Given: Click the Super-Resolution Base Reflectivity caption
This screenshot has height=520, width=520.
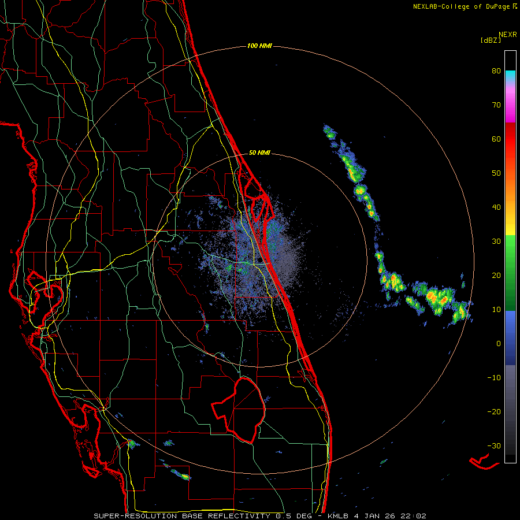Looking at the screenshot, I should [x=182, y=516].
